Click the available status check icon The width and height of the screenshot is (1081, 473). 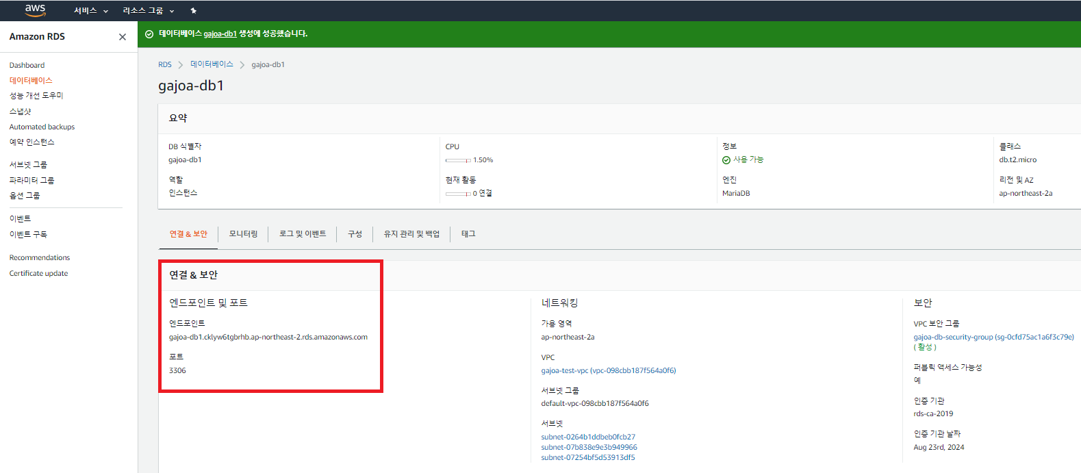(x=726, y=160)
